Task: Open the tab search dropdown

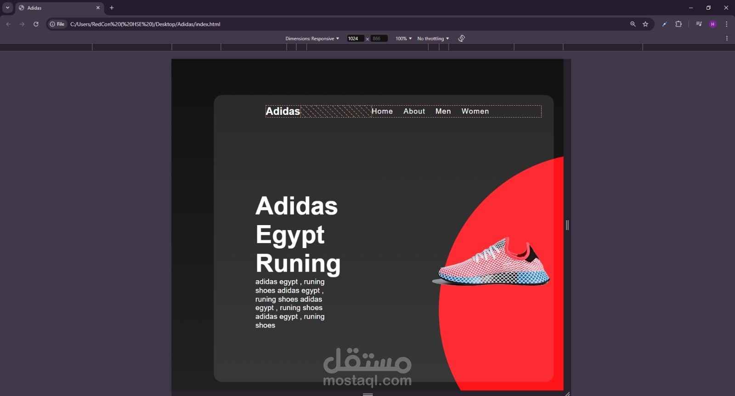Action: point(7,8)
